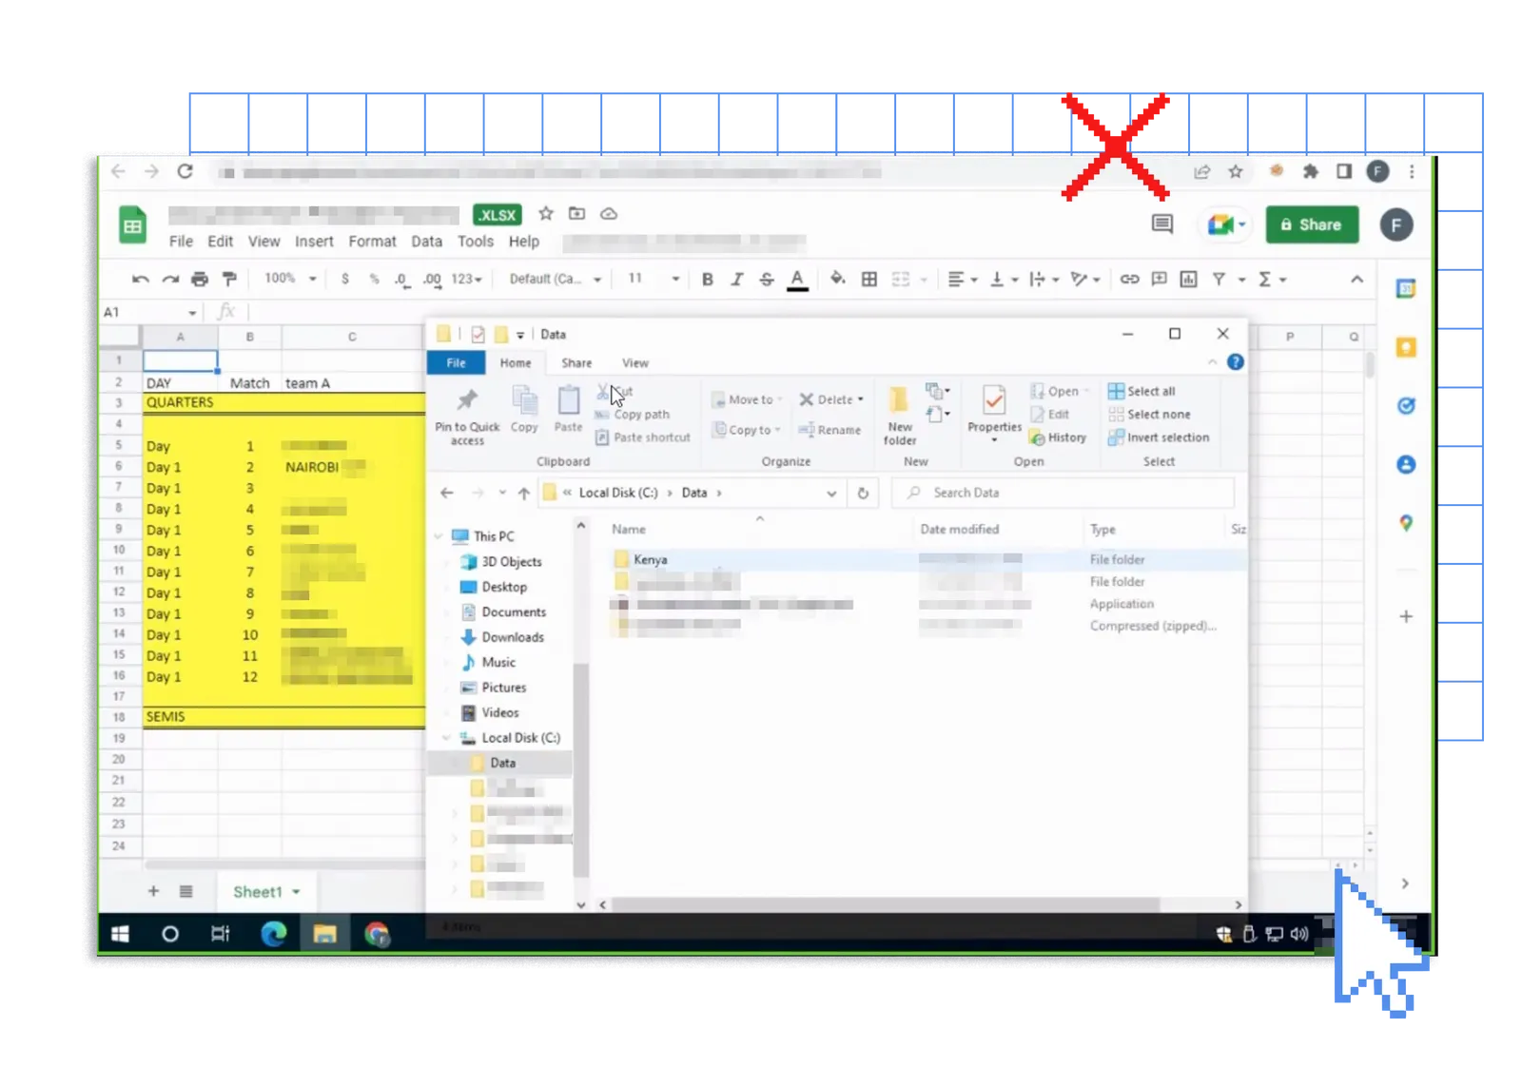The height and width of the screenshot is (1087, 1522).
Task: Toggle strikethrough formatting
Action: click(x=766, y=280)
